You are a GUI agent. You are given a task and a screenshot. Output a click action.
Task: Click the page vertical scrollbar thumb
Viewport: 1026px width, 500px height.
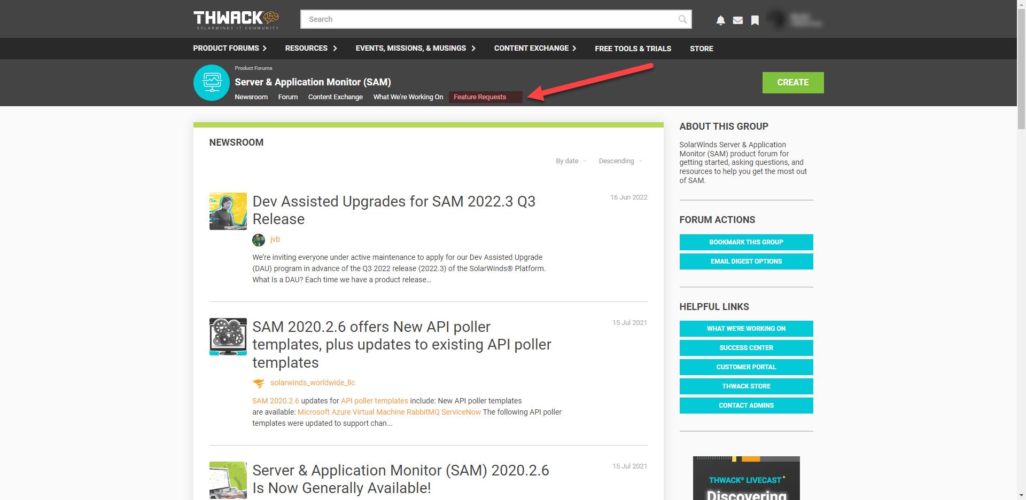[1021, 68]
